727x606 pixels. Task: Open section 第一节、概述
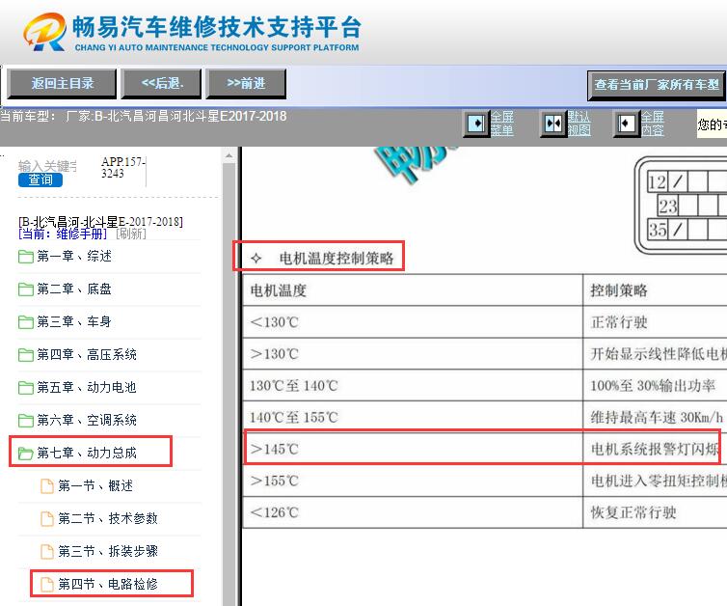(95, 485)
